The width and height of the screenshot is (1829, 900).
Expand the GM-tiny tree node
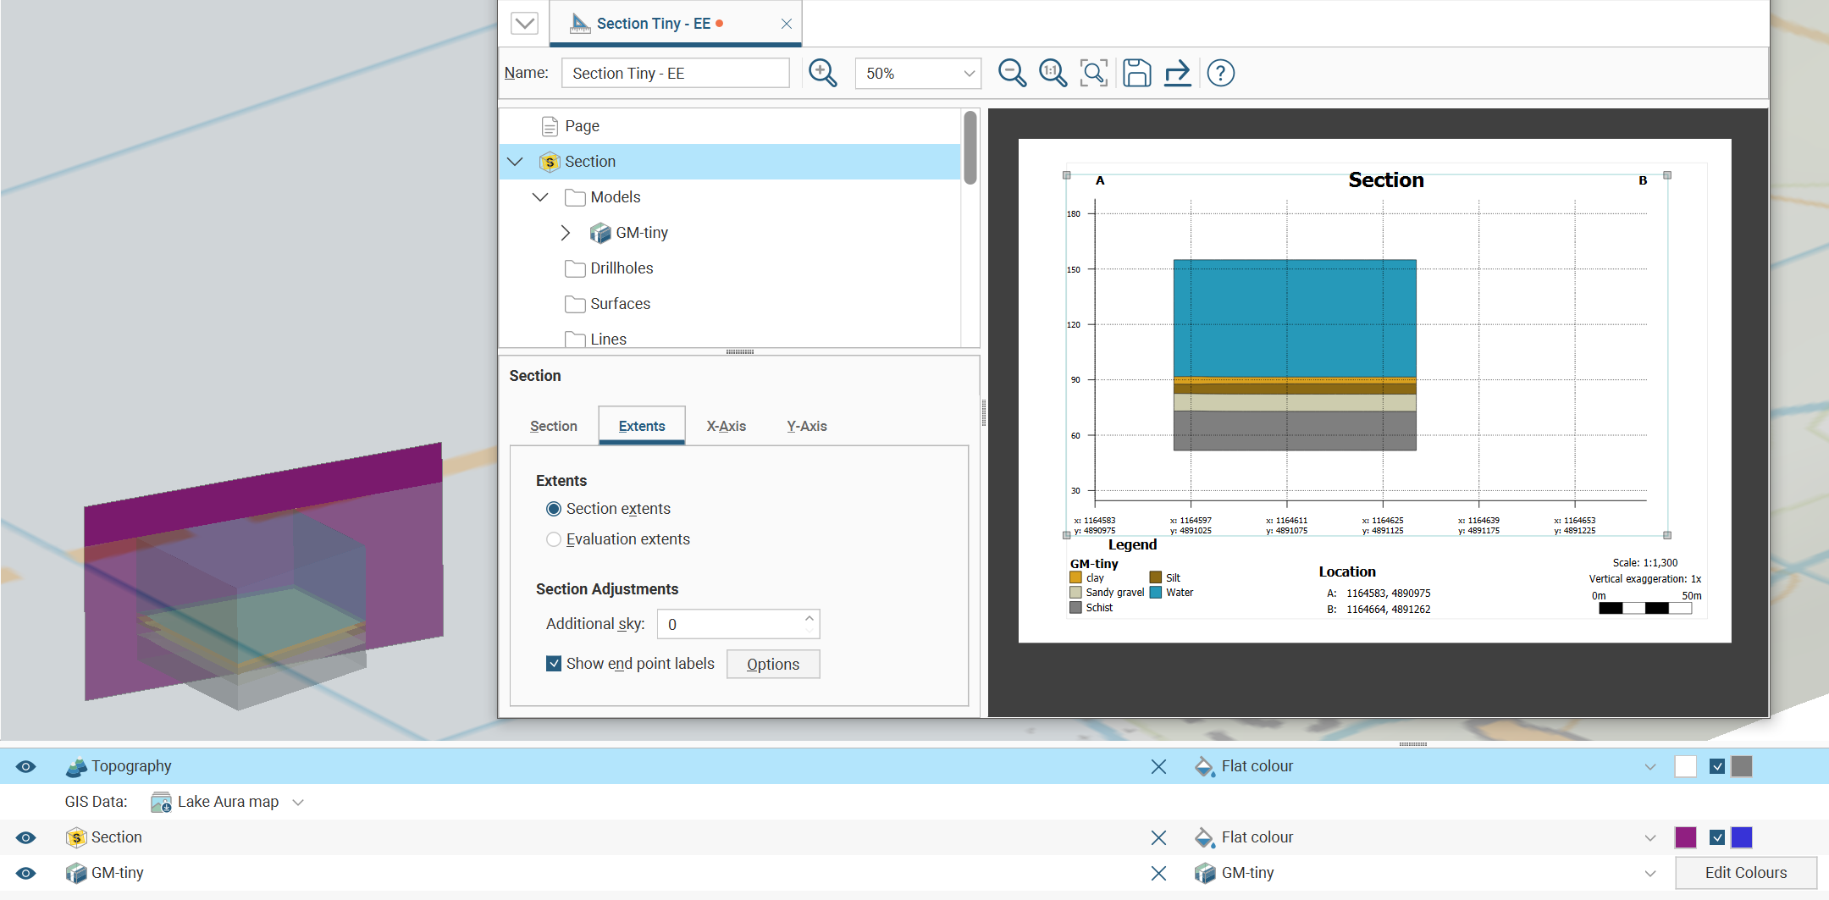(566, 233)
